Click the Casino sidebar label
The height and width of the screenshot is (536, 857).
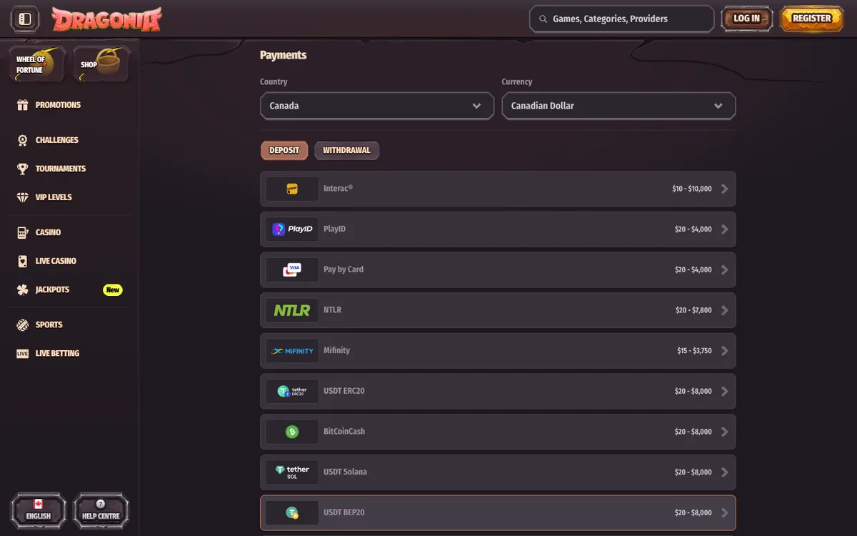[x=48, y=232]
